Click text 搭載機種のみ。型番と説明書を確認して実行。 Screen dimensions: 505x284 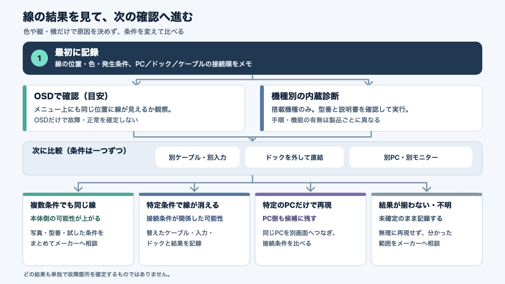pos(340,109)
